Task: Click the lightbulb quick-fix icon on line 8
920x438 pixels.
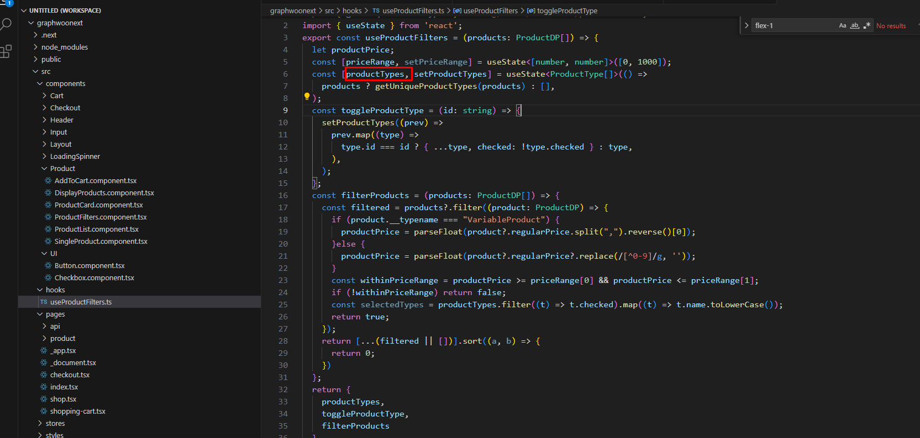Action: 307,97
